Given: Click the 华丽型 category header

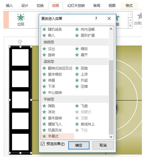Looking at the screenshot, I should pyautogui.click(x=75, y=99).
